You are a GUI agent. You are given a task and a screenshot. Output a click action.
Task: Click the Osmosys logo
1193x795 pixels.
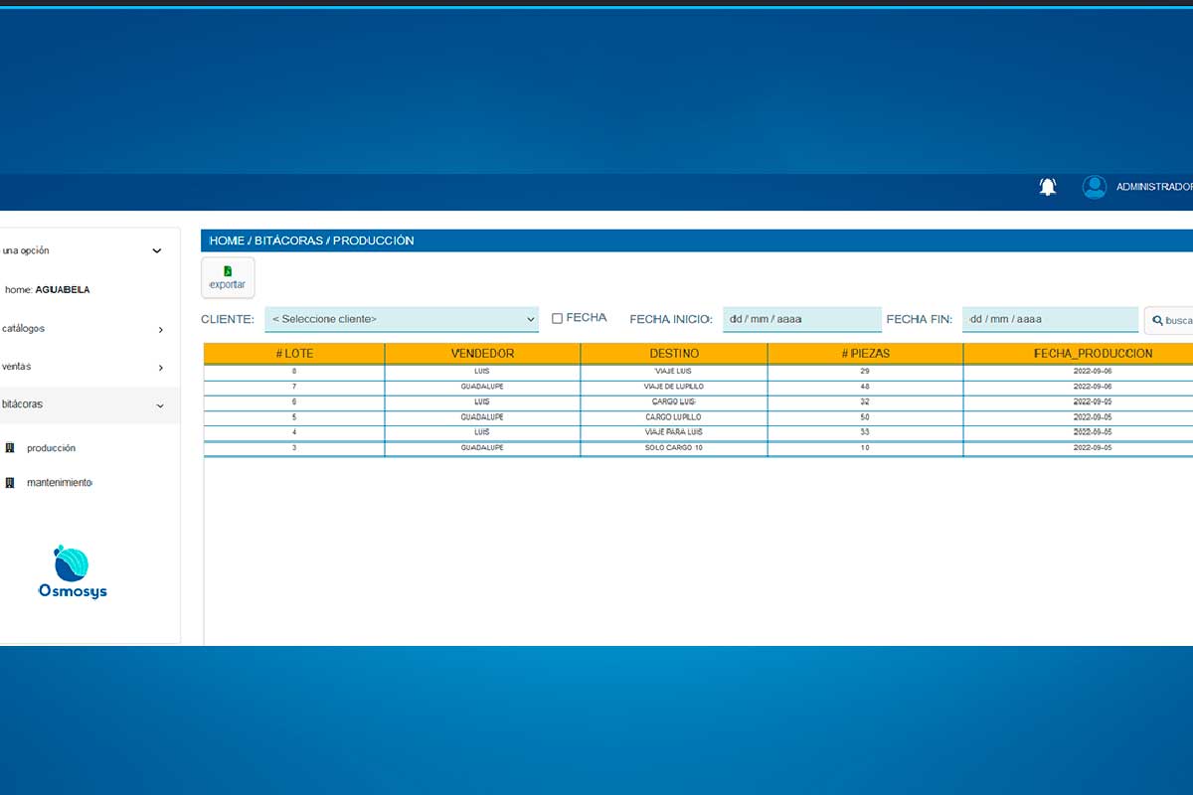pos(73,572)
